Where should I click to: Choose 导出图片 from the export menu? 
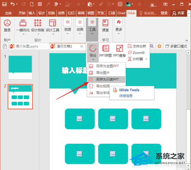[x=106, y=73]
